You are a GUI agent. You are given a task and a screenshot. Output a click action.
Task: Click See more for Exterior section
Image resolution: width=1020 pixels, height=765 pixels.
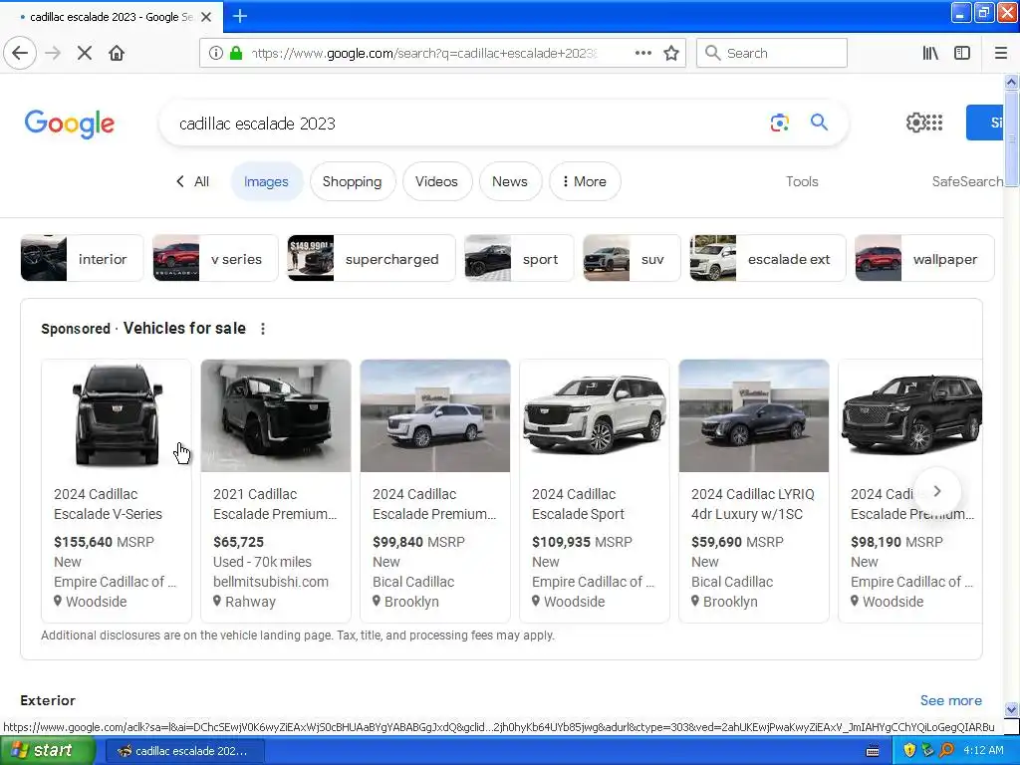tap(950, 700)
